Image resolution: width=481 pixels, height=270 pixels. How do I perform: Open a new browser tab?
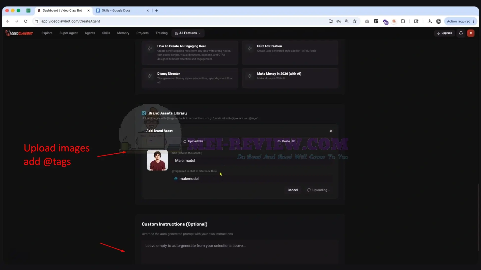pos(157,11)
